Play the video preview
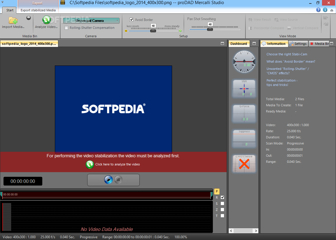The height and width of the screenshot is (240, 336). point(108,180)
